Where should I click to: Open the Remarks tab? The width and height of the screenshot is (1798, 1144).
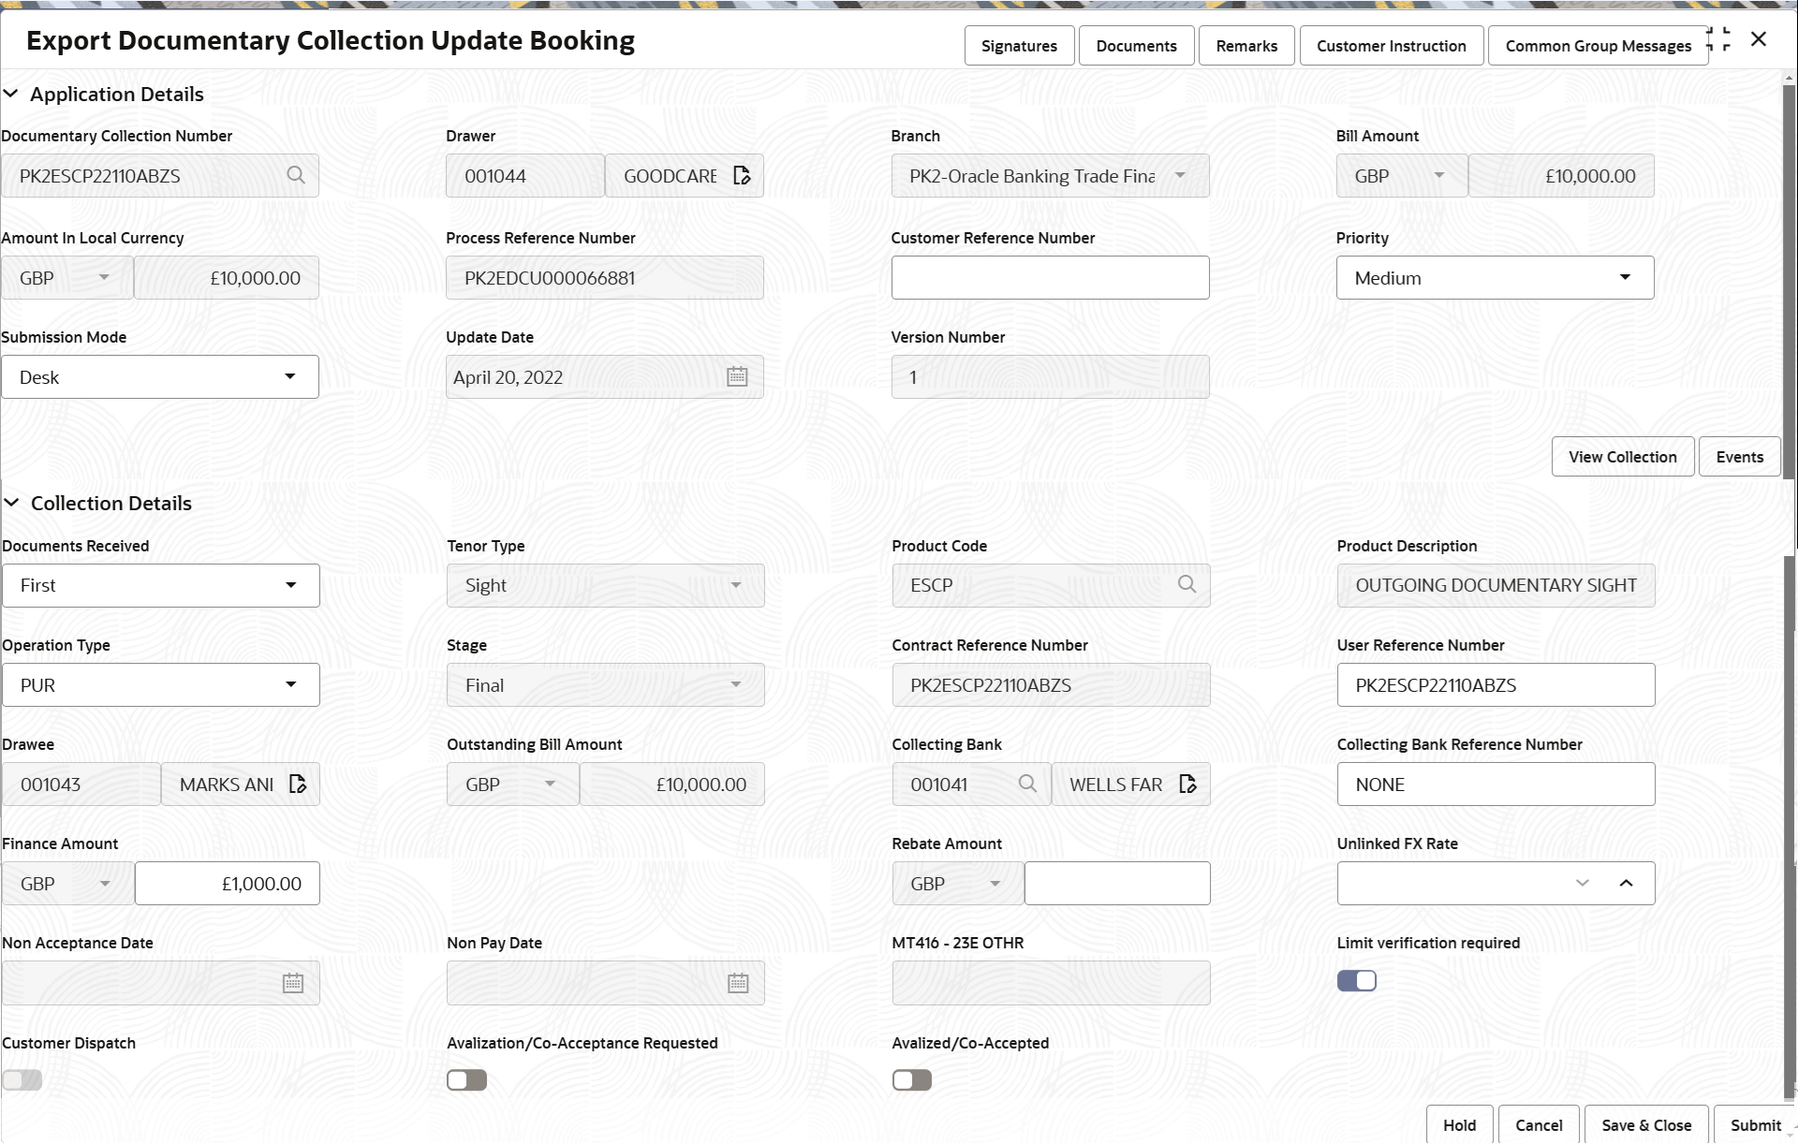click(x=1245, y=46)
